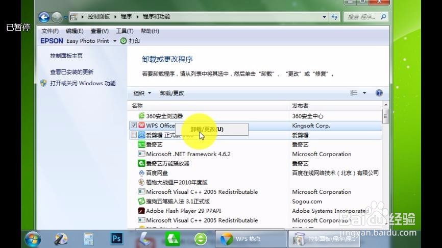The image size is (442, 248).
Task: Click the Windows features shield icon
Action: [x=43, y=83]
